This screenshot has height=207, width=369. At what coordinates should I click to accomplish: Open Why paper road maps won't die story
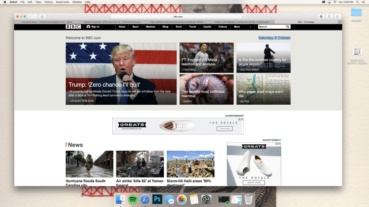pyautogui.click(x=261, y=94)
